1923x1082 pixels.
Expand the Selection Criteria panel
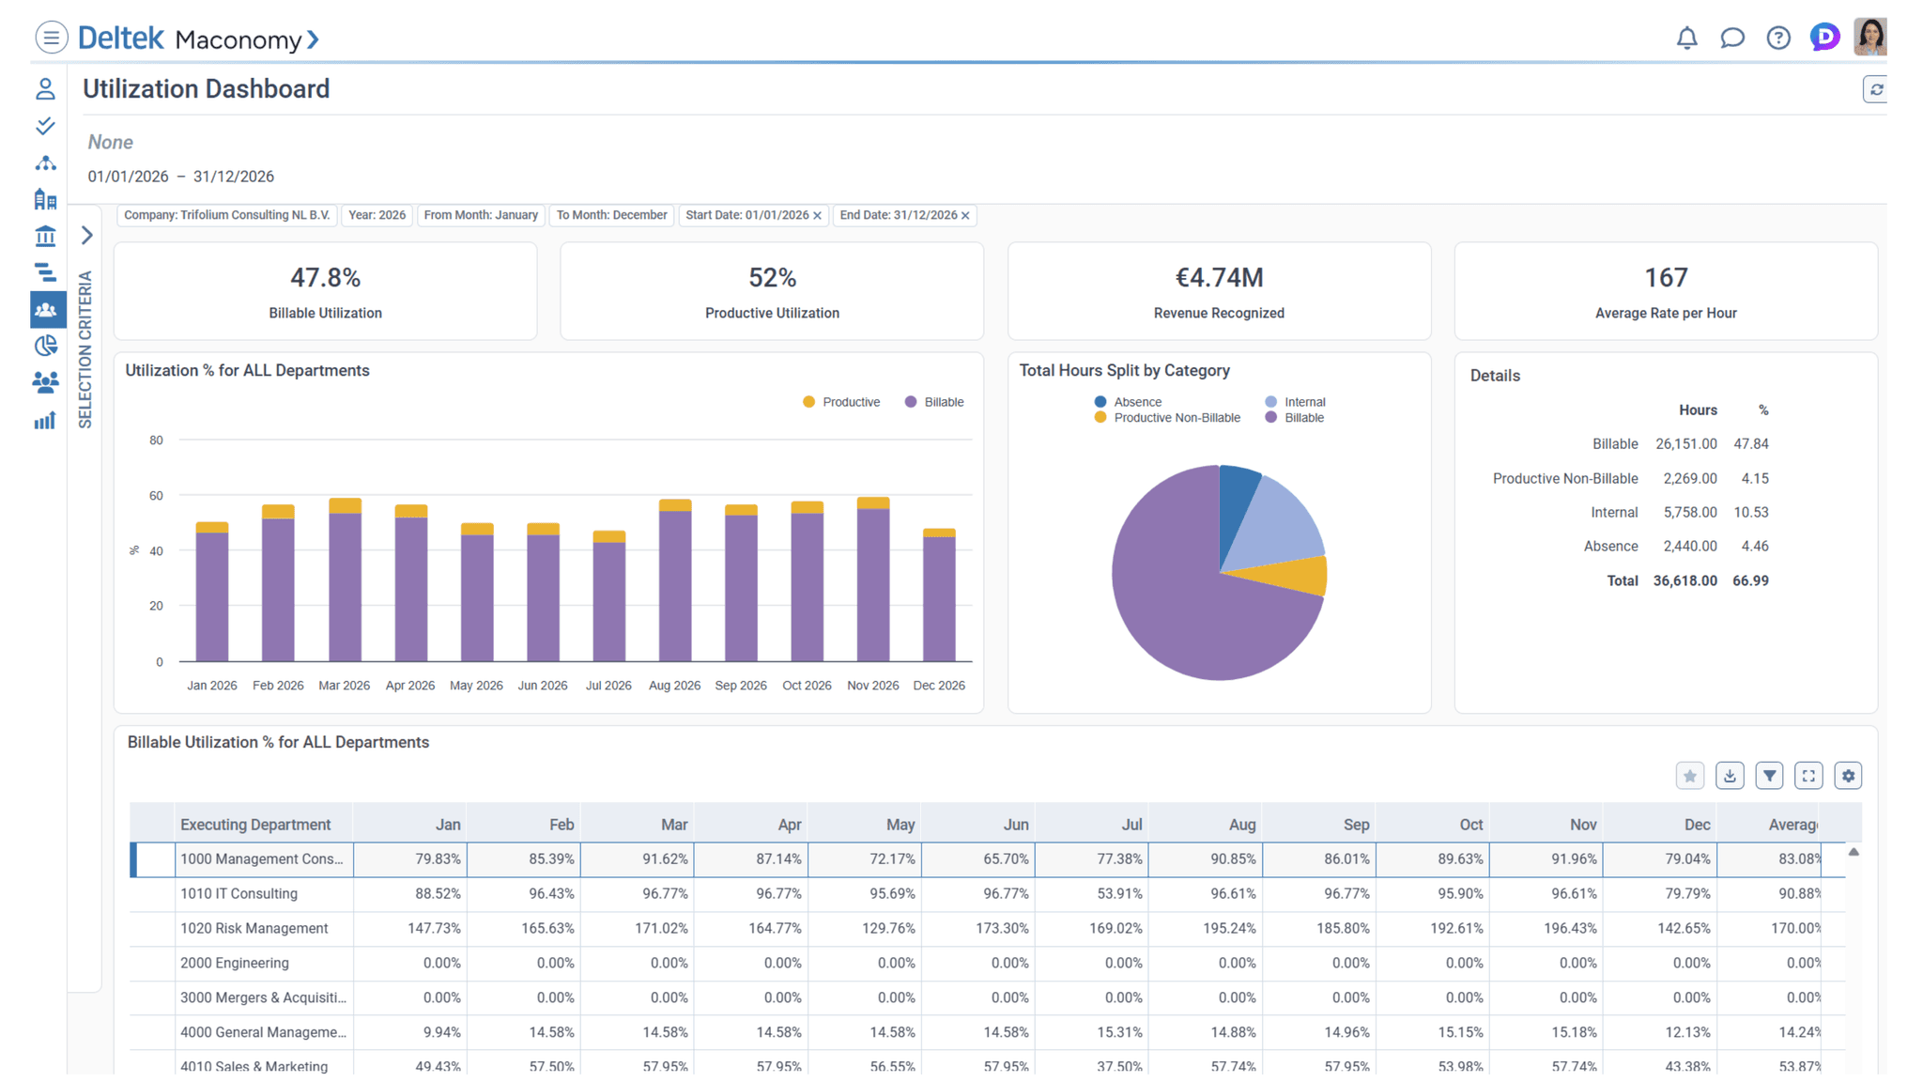click(86, 235)
